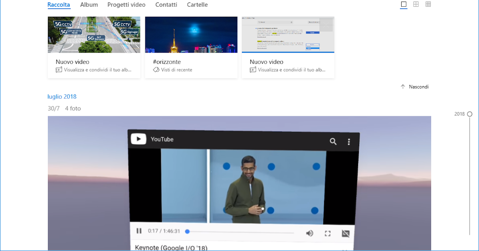Switch to the small grid view icon
Image resolution: width=479 pixels, height=251 pixels.
[428, 4]
